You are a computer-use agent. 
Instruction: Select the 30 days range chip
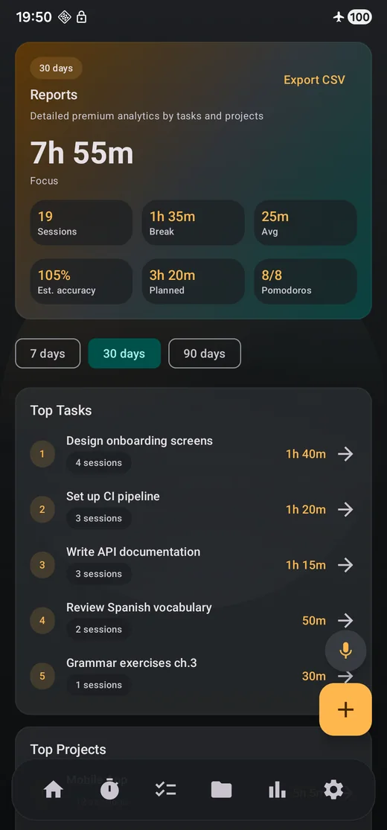pyautogui.click(x=124, y=353)
